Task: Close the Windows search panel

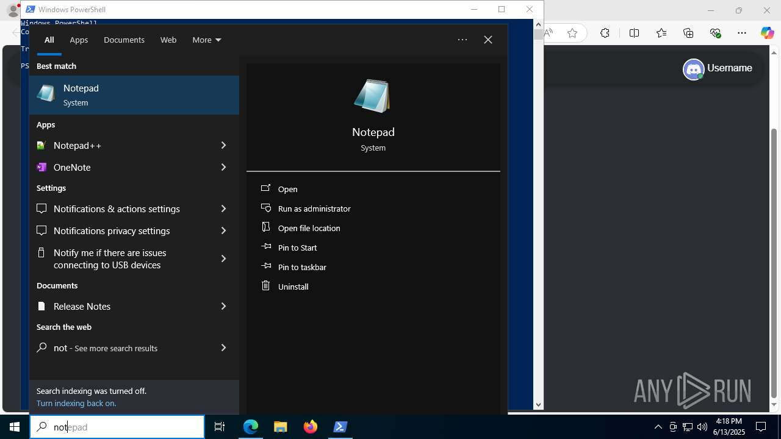Action: click(x=488, y=40)
